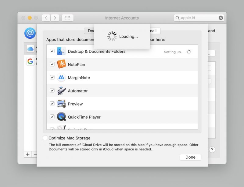Image resolution: width=244 pixels, height=187 pixels.
Task: Open help with the question mark button
Action: [x=212, y=150]
